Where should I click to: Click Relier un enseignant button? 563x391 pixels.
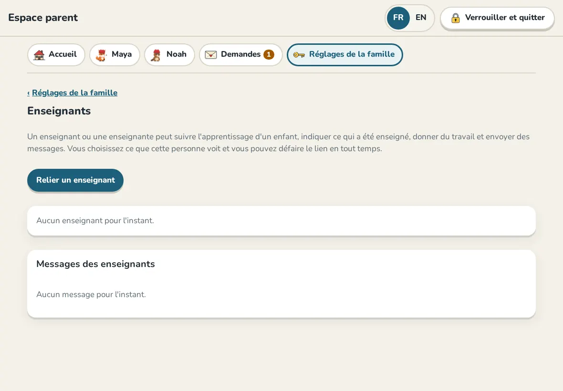75,180
